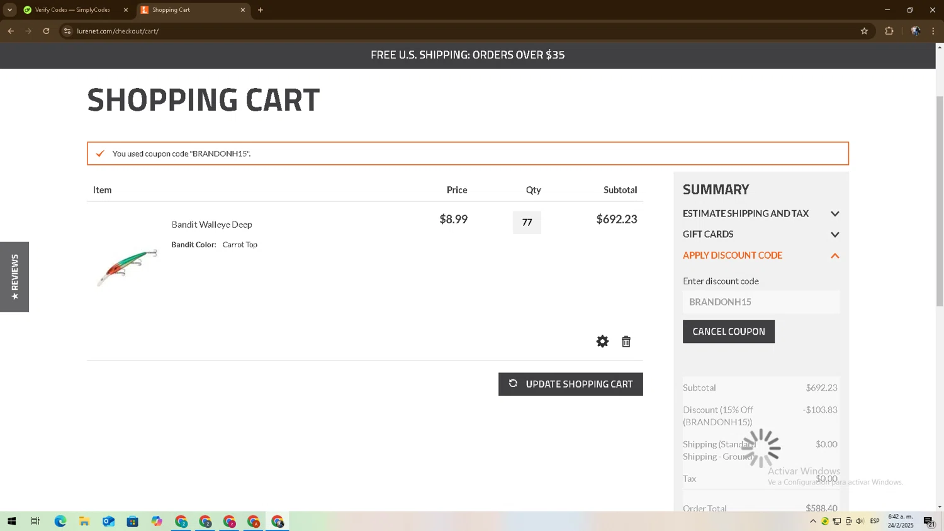
Task: Open File Explorer from the taskbar
Action: [x=84, y=521]
